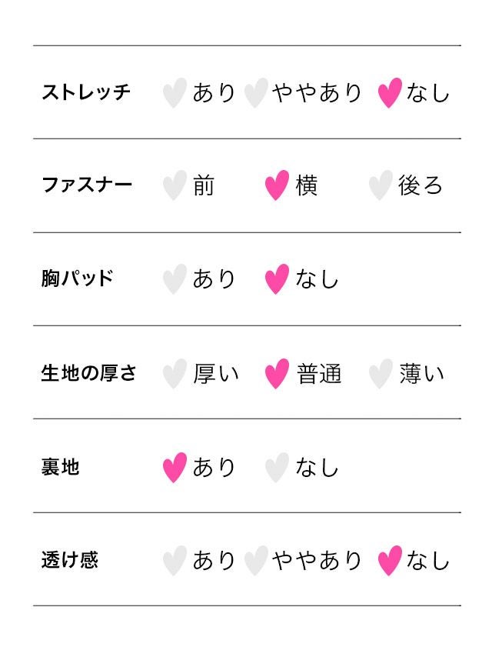The width and height of the screenshot is (492, 657).
Task: Select the gray heart for ファスナー 前
Action: (x=175, y=186)
